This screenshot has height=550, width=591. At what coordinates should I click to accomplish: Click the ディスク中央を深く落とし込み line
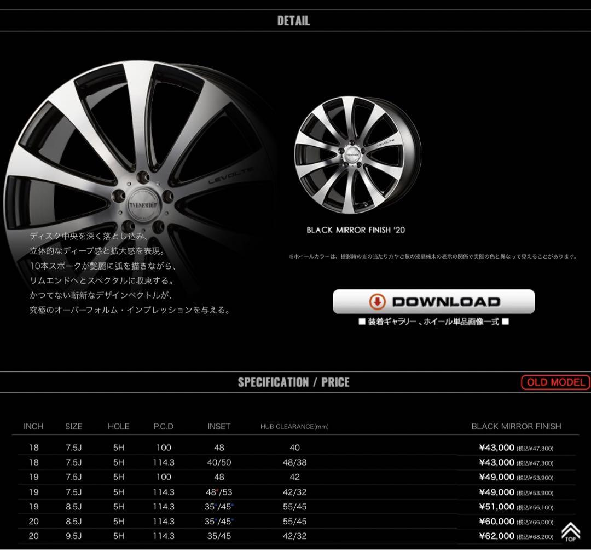[89, 237]
